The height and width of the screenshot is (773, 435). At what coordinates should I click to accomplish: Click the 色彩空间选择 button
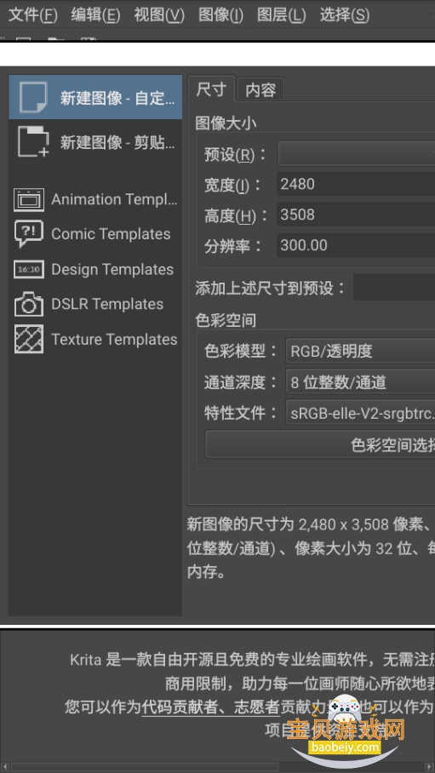click(x=320, y=445)
